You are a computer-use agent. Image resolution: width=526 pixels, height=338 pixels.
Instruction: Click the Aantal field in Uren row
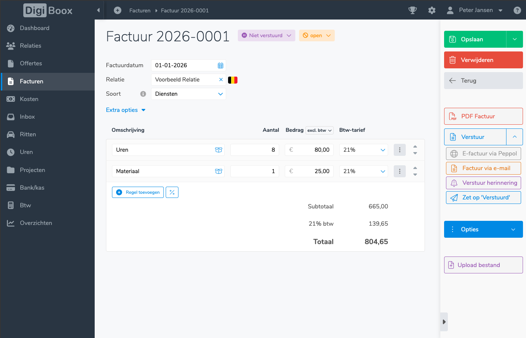pyautogui.click(x=254, y=150)
